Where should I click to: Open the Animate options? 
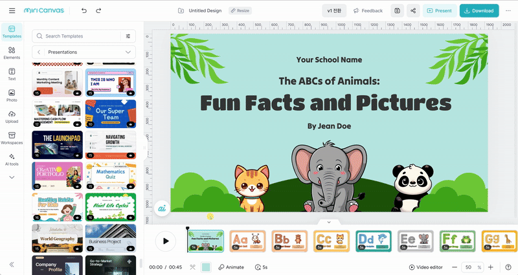231,267
